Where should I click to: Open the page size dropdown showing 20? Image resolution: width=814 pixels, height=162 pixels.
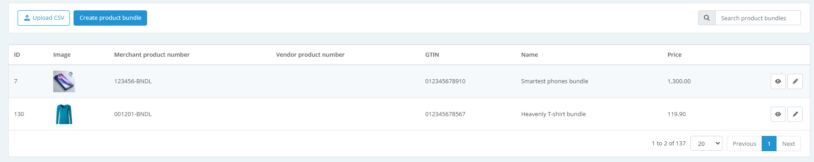(x=706, y=144)
